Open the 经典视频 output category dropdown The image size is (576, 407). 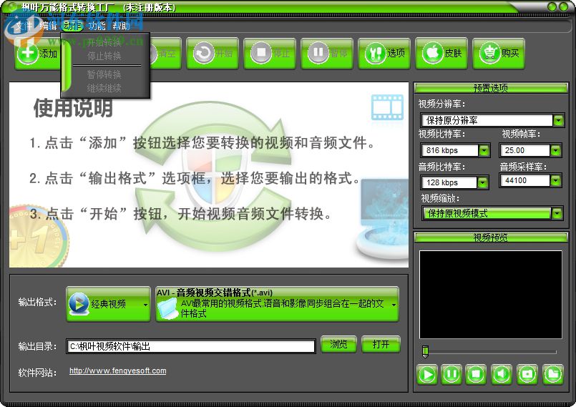coord(145,305)
